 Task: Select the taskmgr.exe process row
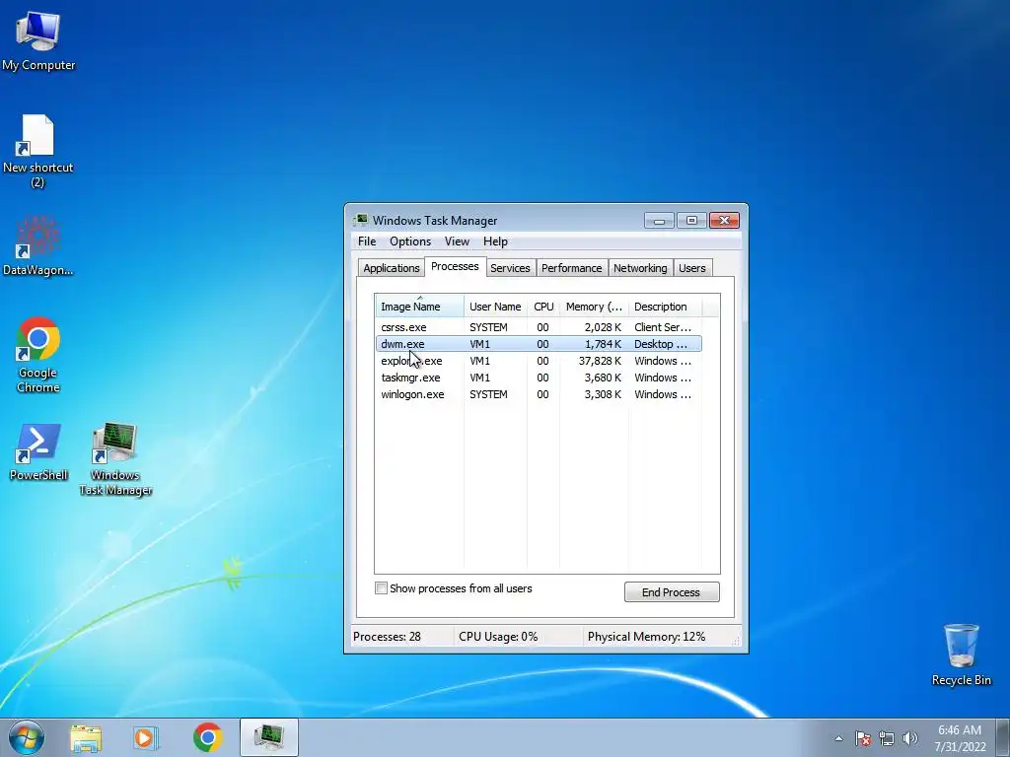[x=539, y=378]
